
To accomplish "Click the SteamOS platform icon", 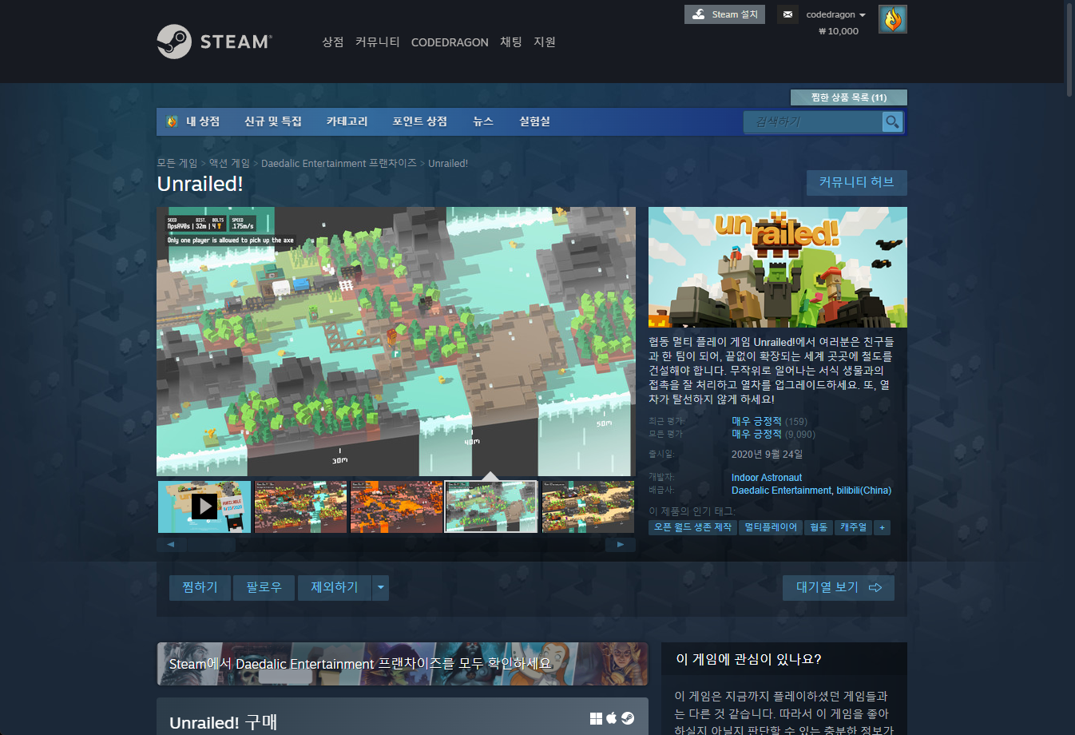I will [x=628, y=718].
